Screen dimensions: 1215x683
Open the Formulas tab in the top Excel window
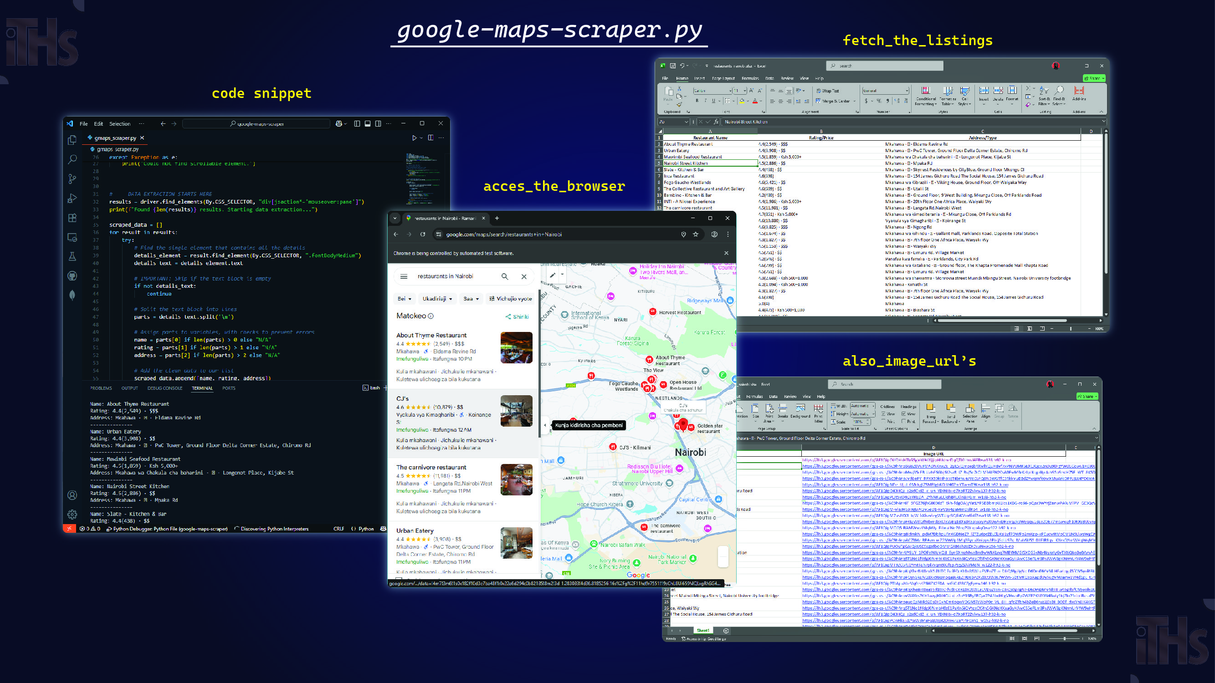click(749, 78)
